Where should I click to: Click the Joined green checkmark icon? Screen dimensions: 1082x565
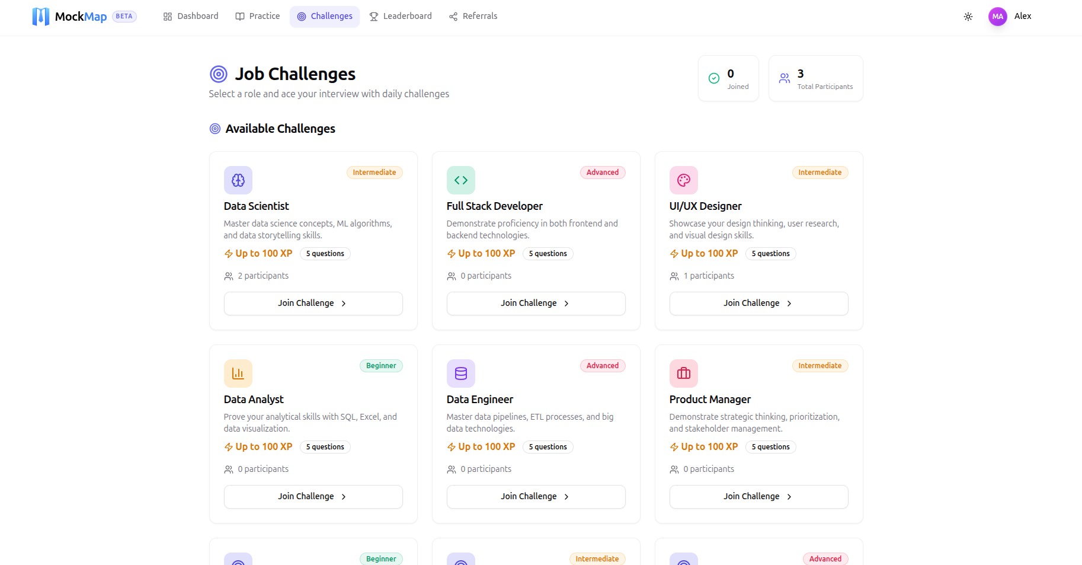(714, 78)
